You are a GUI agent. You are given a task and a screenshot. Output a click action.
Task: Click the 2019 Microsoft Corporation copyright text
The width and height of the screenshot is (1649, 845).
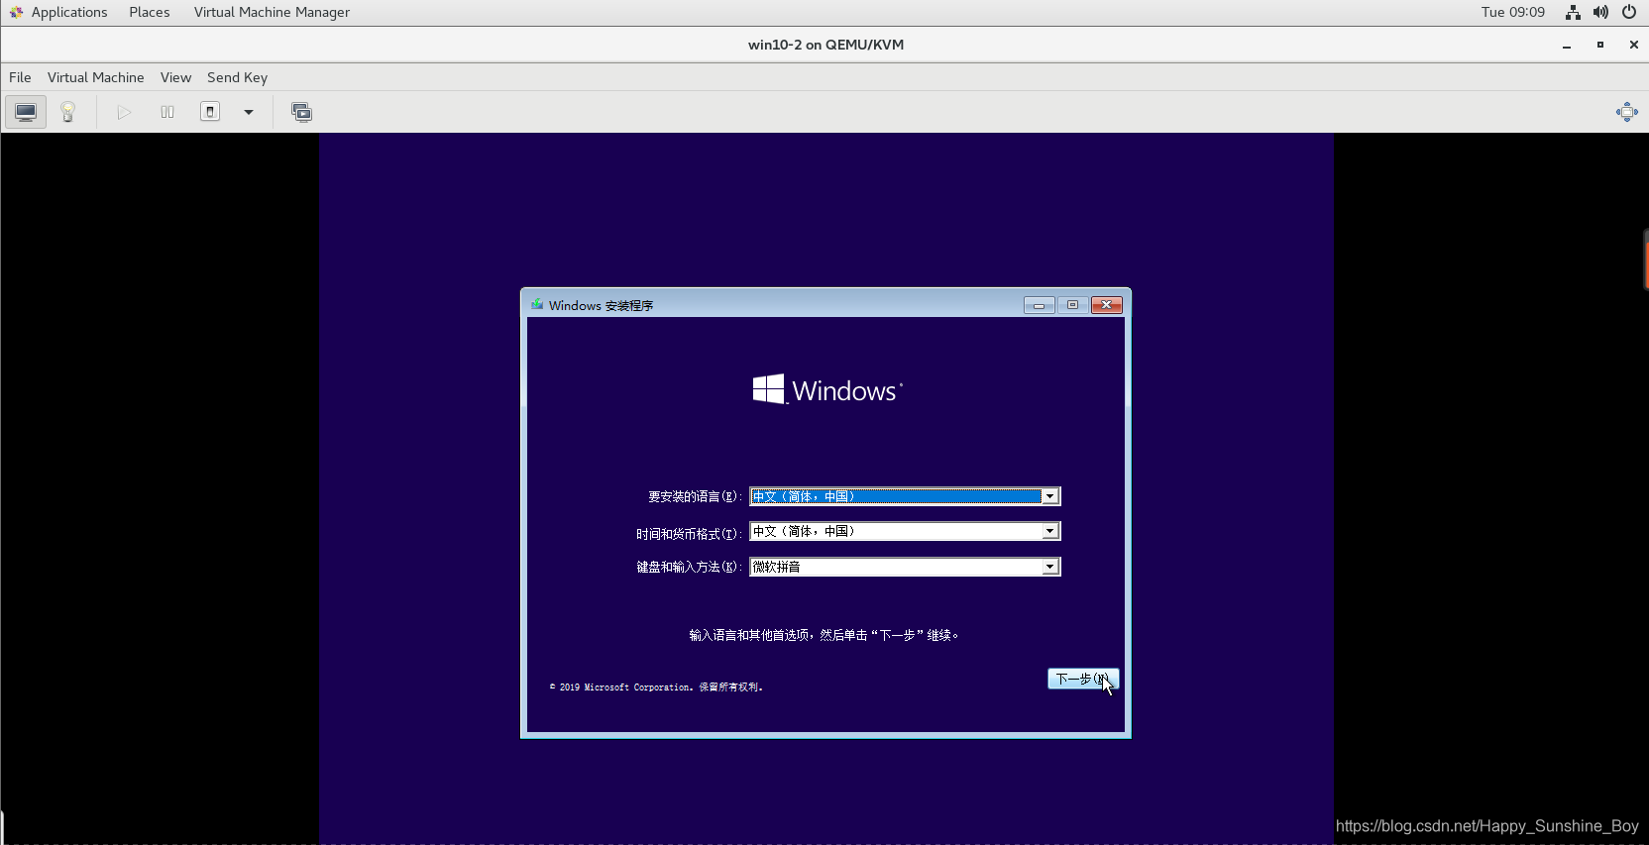coord(656,687)
